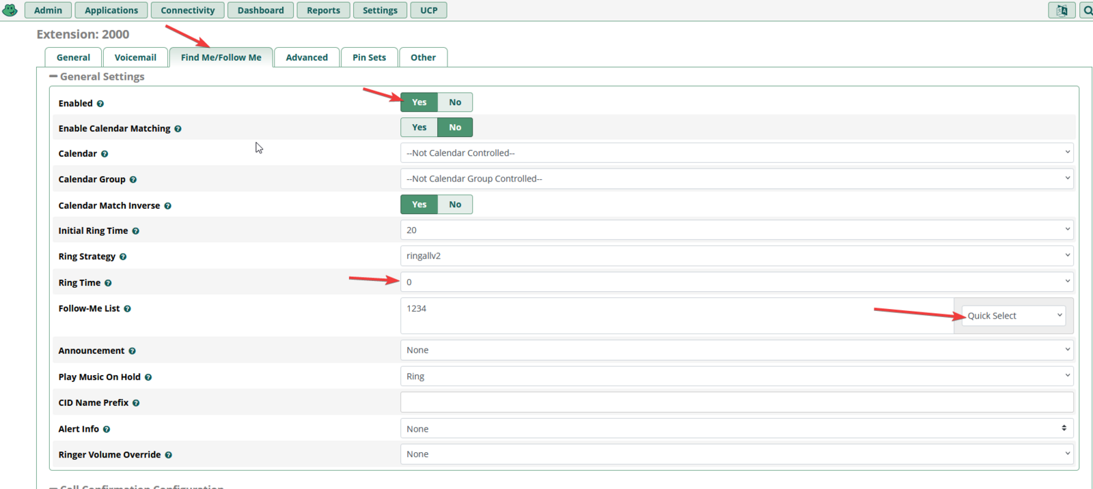Viewport: 1093px width, 489px height.
Task: Expand the Quick Select dropdown
Action: pyautogui.click(x=1013, y=316)
